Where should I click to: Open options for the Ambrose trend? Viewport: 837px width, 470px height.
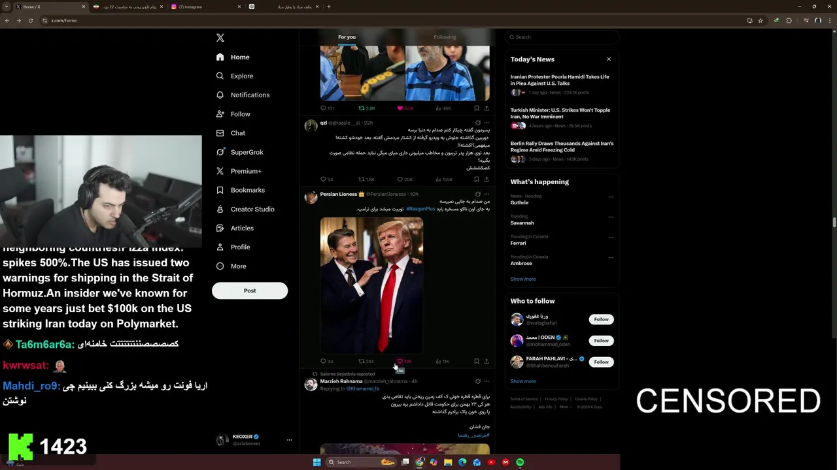611,257
